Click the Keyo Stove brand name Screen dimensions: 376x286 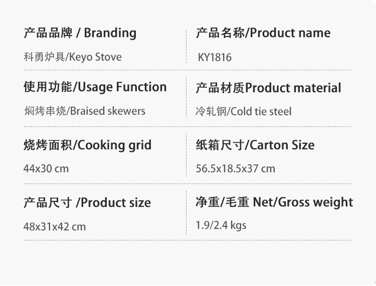95,57
